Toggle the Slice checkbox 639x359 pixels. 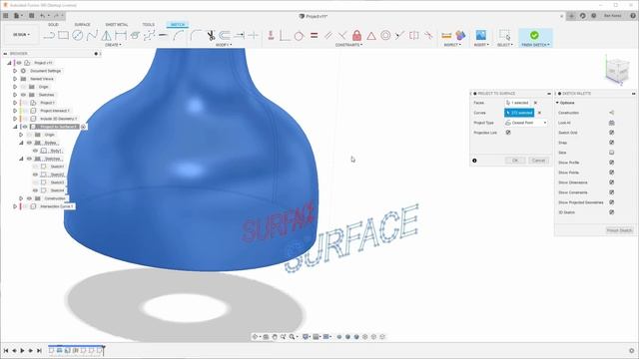pos(611,153)
